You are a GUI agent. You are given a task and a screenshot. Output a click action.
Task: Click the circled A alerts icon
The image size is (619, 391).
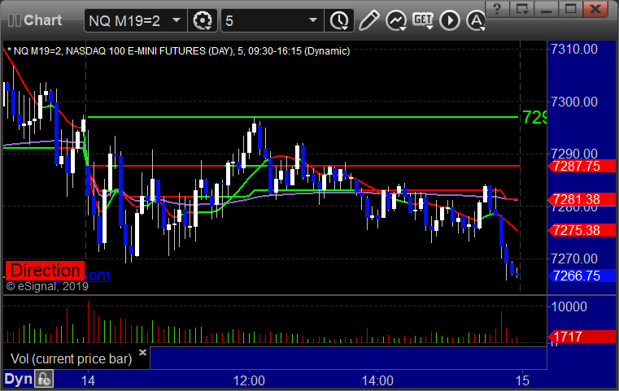[x=474, y=20]
